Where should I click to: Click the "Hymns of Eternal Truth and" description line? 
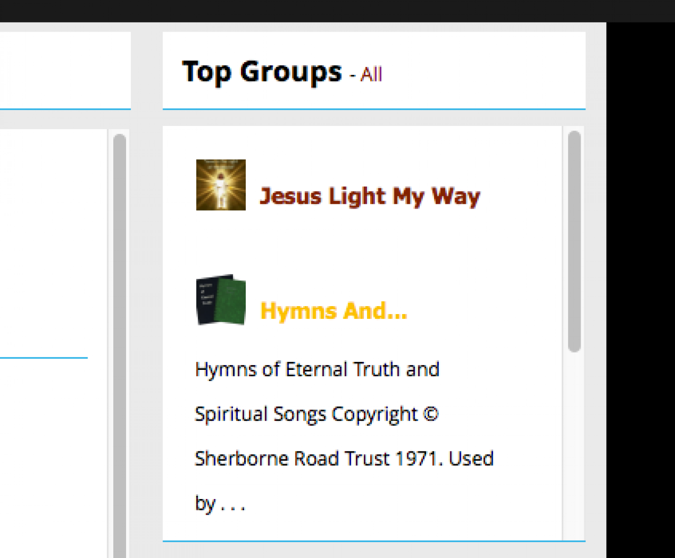(x=317, y=369)
